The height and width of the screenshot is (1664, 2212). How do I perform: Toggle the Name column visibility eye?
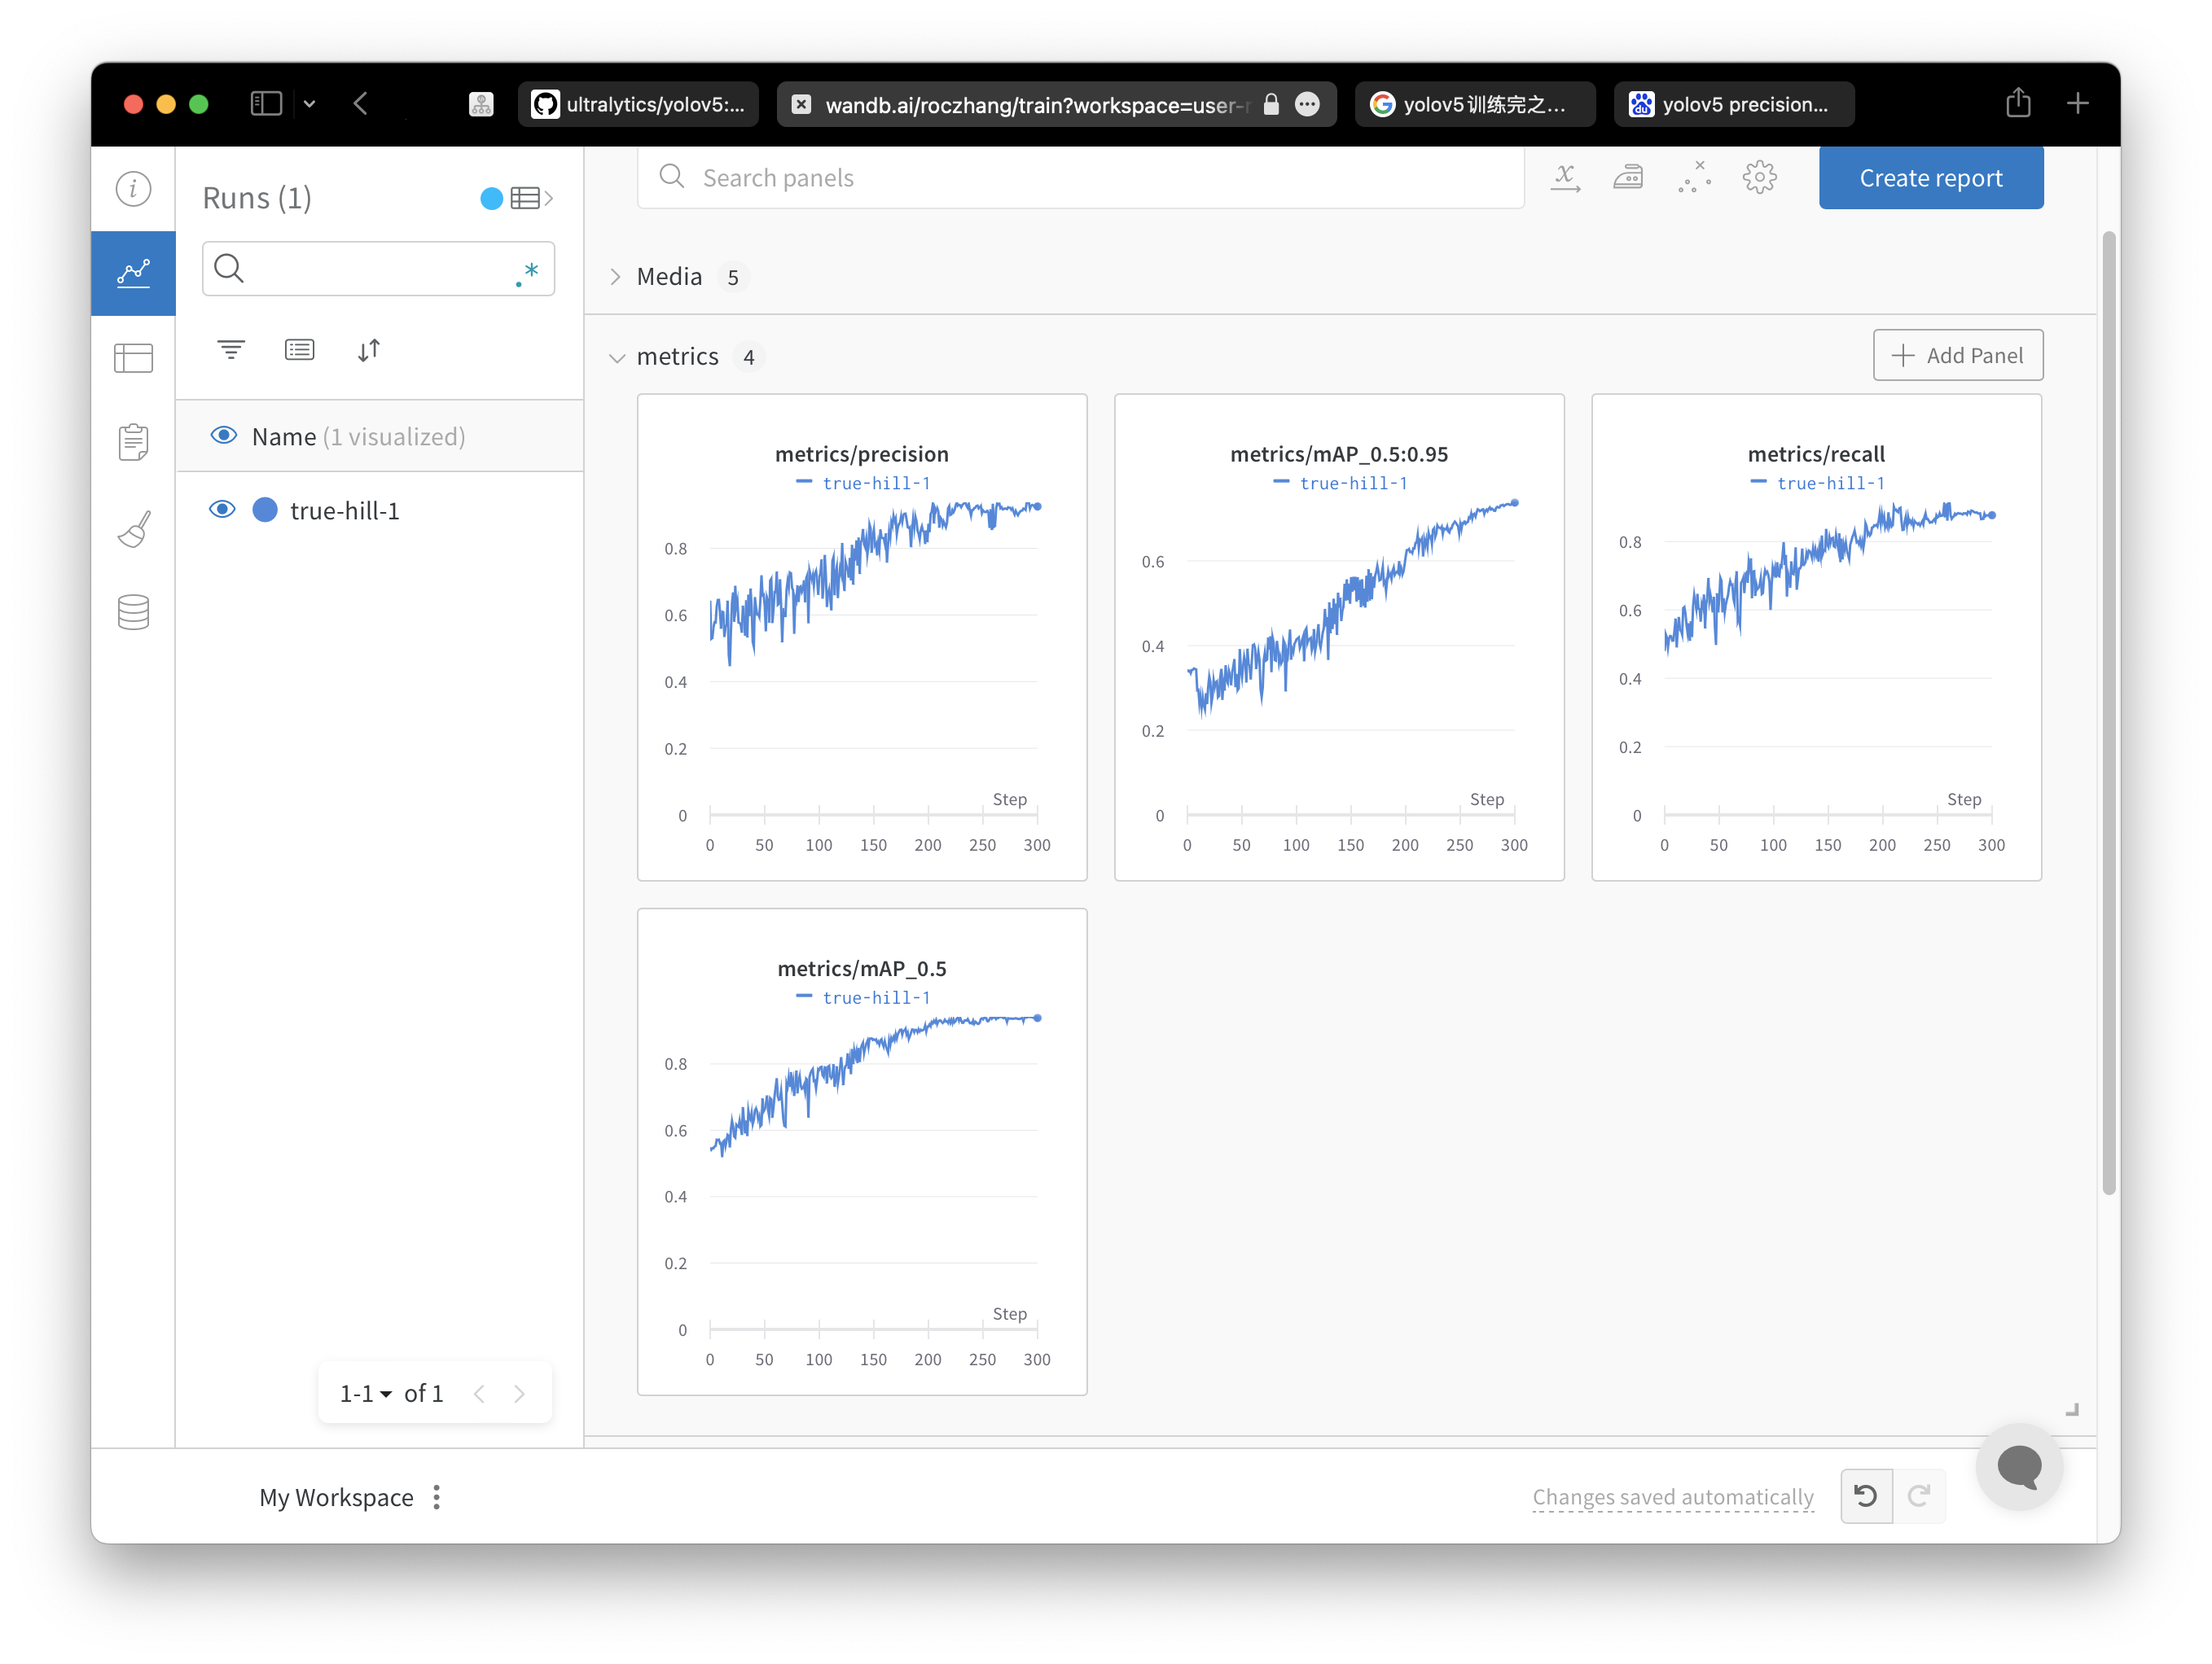tap(224, 436)
